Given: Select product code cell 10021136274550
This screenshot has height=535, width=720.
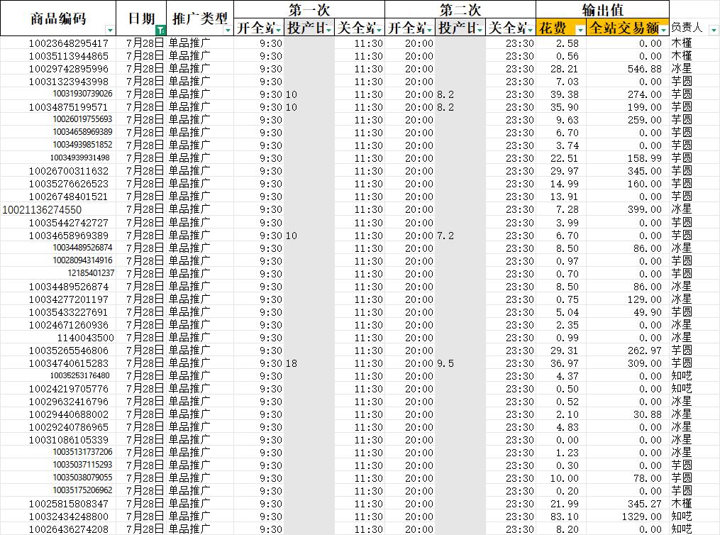Looking at the screenshot, I should point(58,209).
